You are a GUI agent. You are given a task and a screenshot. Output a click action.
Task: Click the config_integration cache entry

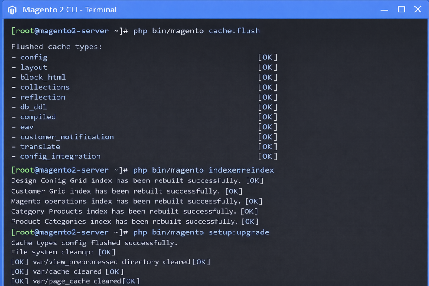pos(60,156)
